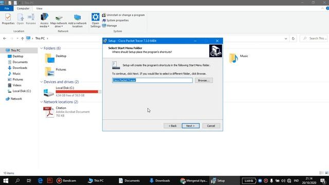
Task: Open the recent locations dropdown arrow
Action: point(17,39)
